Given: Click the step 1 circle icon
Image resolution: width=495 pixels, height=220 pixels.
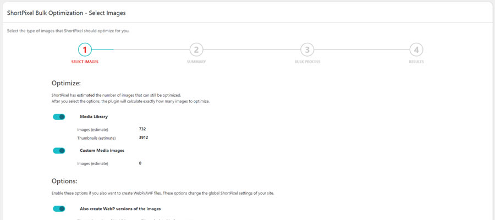Looking at the screenshot, I should point(85,50).
